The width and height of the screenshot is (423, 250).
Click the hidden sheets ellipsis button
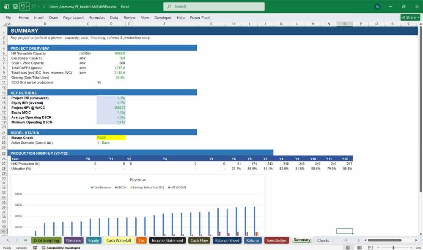(25, 240)
